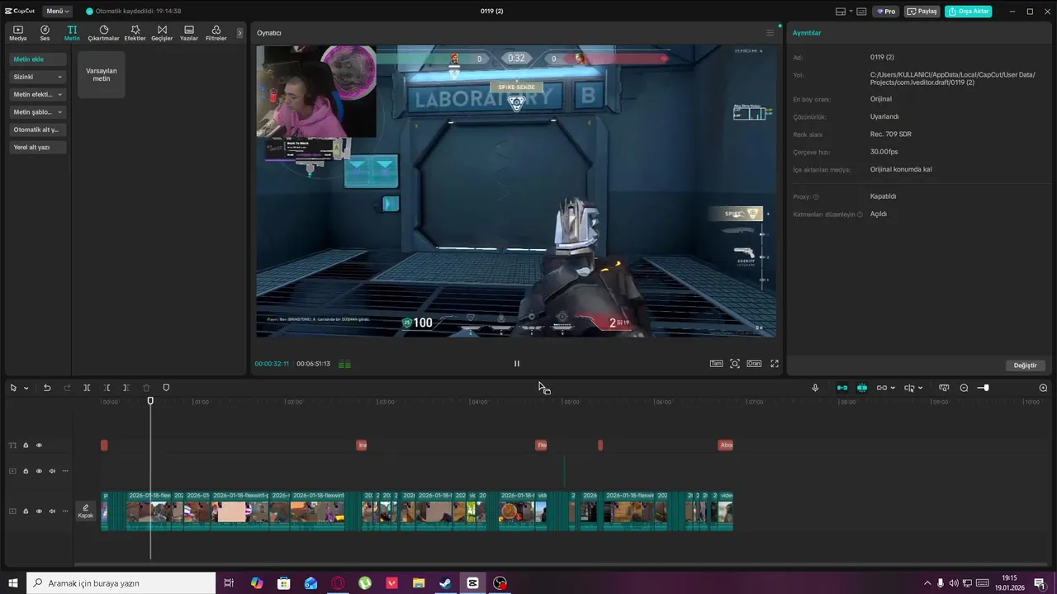Open the Filtreler filters tab
This screenshot has height=594, width=1057.
216,33
